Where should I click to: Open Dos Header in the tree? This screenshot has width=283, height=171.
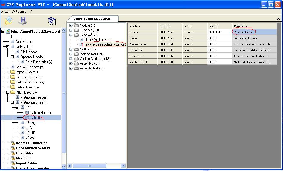tap(24, 42)
